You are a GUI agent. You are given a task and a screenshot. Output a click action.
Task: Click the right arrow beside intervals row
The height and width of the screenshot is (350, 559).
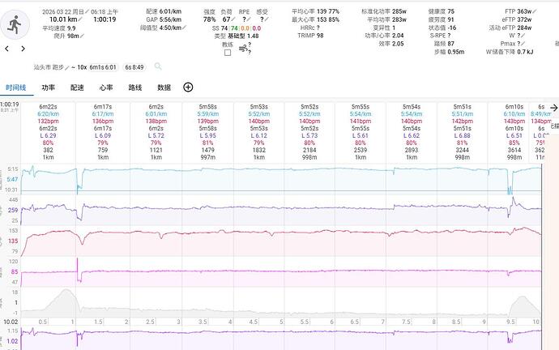click(553, 108)
